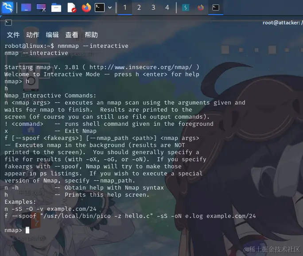Click the 'nmap>' prompt at the bottom
The width and height of the screenshot is (303, 256).
point(13,230)
